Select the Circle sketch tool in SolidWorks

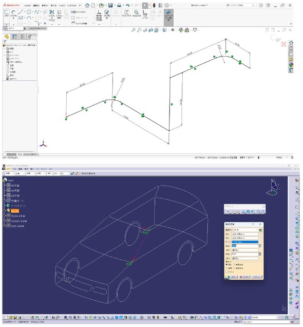point(29,12)
